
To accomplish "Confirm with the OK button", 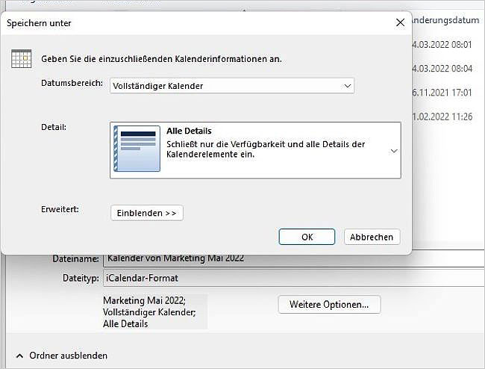I will 307,237.
